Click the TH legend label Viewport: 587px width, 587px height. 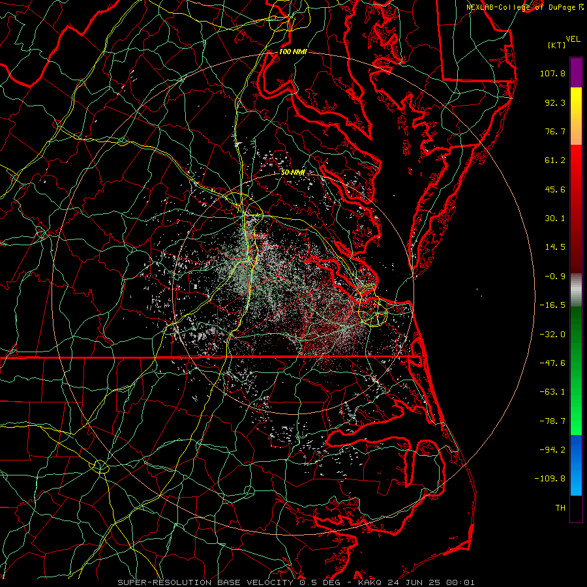(560, 508)
